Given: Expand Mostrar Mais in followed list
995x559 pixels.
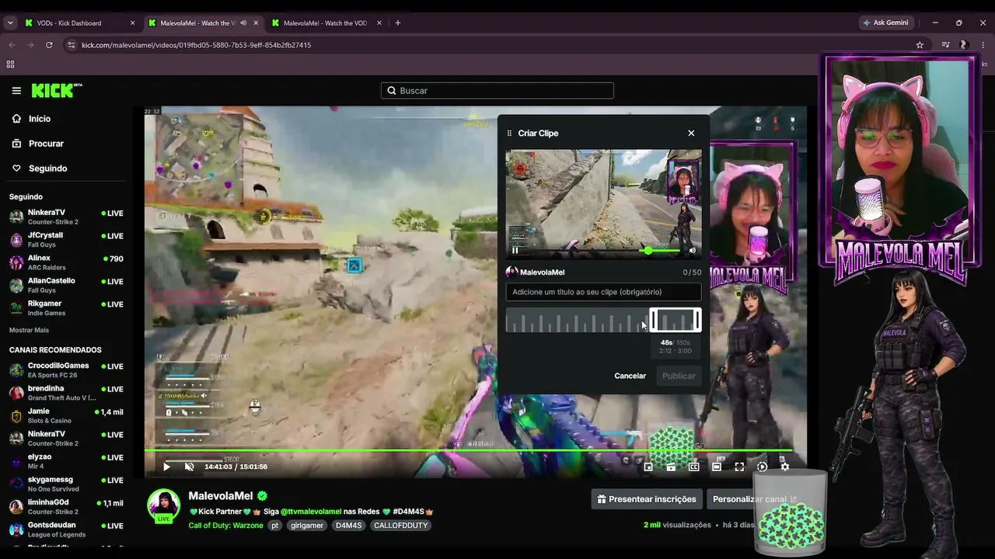Looking at the screenshot, I should (x=29, y=330).
